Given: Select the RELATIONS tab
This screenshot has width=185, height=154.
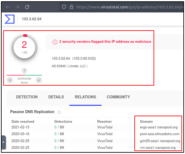Looking at the screenshot, I should pyautogui.click(x=85, y=97).
